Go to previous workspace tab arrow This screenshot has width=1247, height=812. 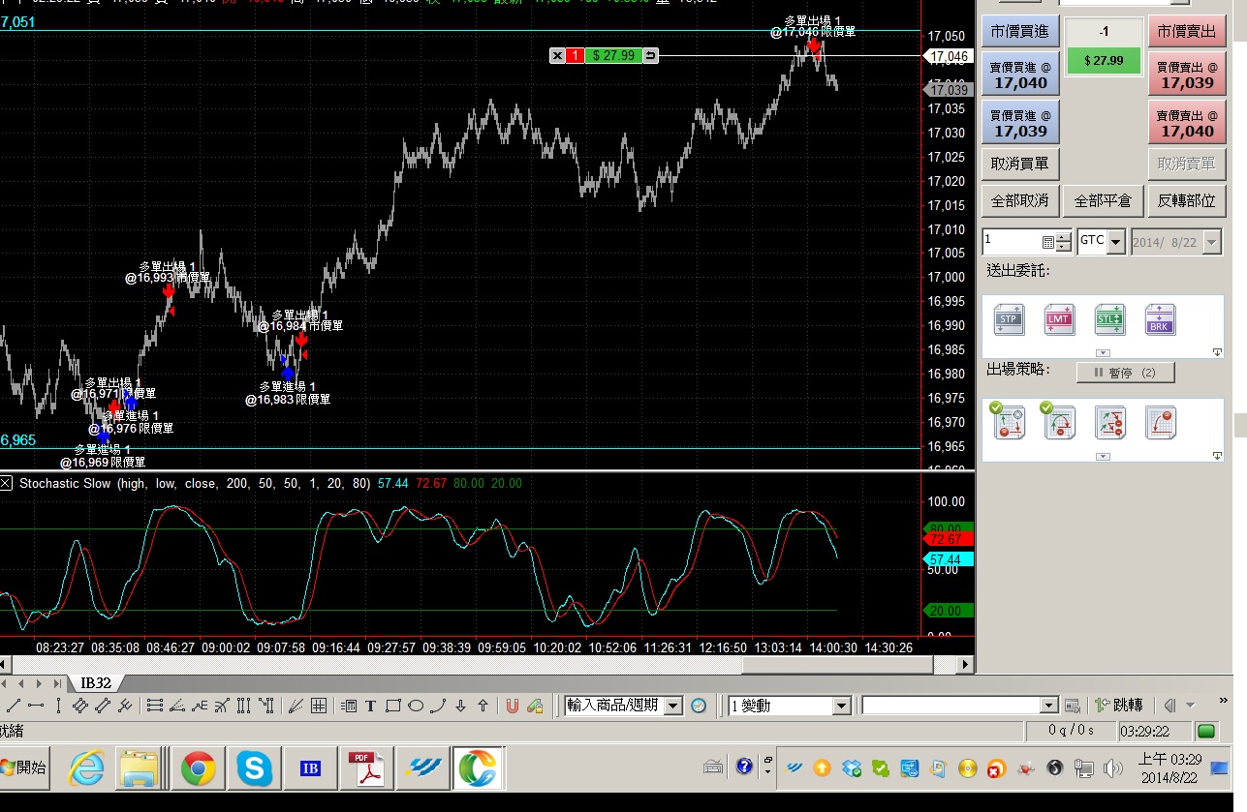pos(22,683)
